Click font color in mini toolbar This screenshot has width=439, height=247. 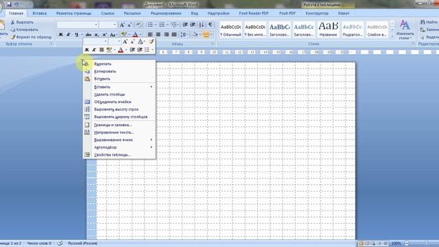click(121, 49)
